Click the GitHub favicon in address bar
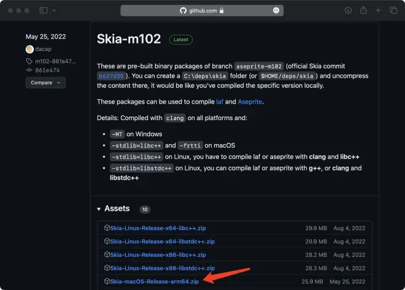Image resolution: width=405 pixels, height=290 pixels. 183,10
